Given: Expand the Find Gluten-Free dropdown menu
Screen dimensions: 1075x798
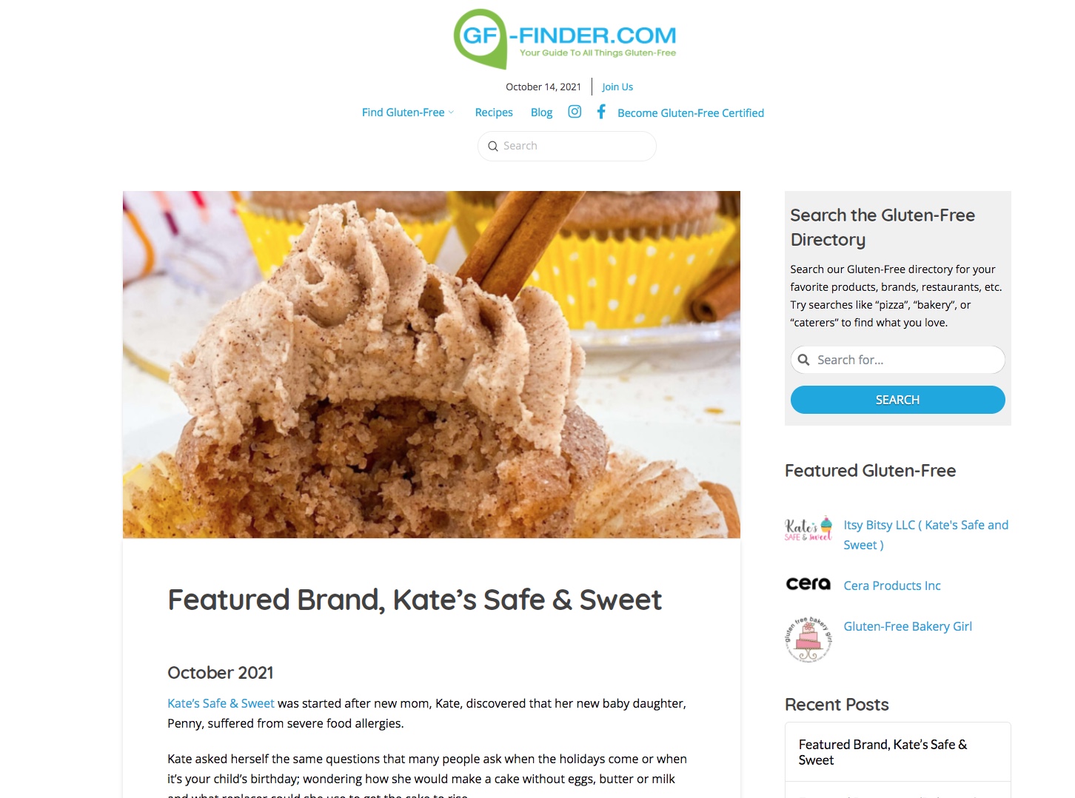Looking at the screenshot, I should click(x=408, y=113).
